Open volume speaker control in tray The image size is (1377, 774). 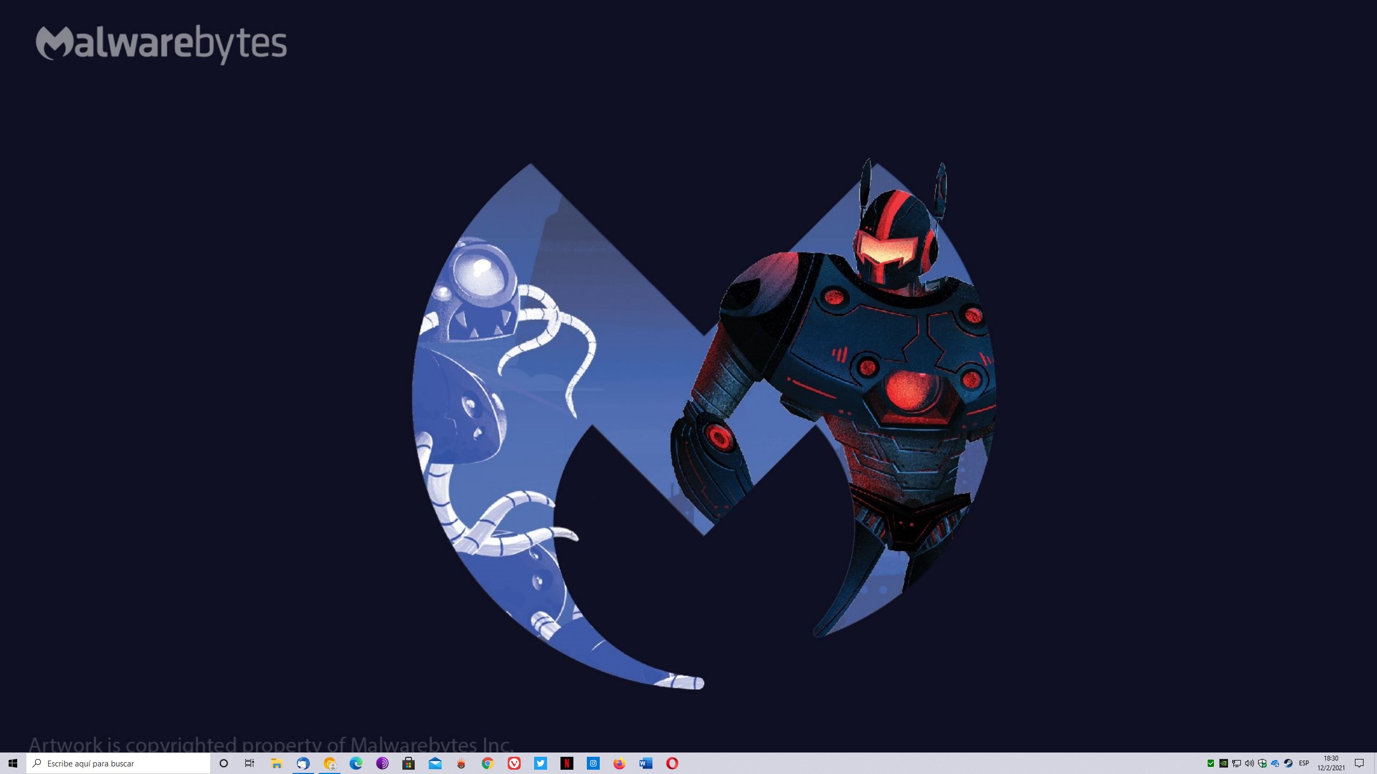coord(1249,763)
